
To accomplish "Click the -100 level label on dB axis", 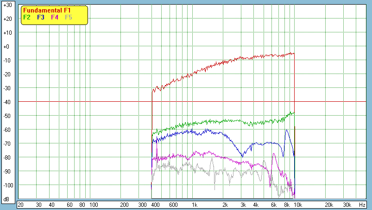I will click(7, 185).
